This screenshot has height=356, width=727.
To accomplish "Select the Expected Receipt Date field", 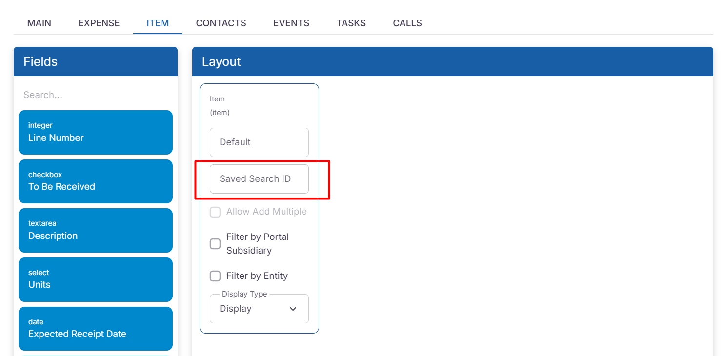I will (x=96, y=328).
